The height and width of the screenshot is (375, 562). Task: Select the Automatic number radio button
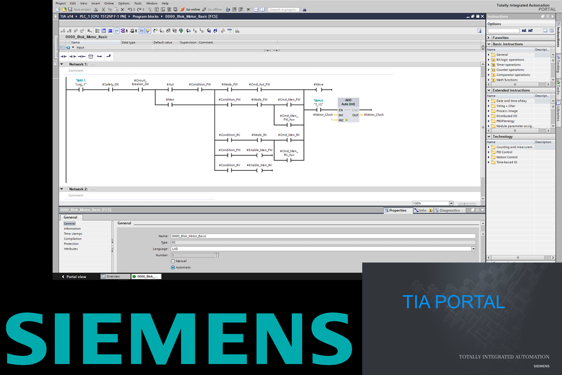pyautogui.click(x=173, y=268)
